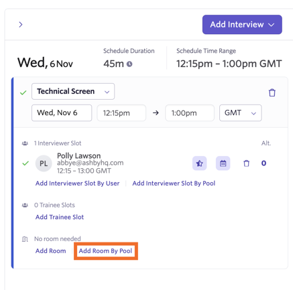
Task: Click the trainee slots people icon
Action: [x=25, y=205]
